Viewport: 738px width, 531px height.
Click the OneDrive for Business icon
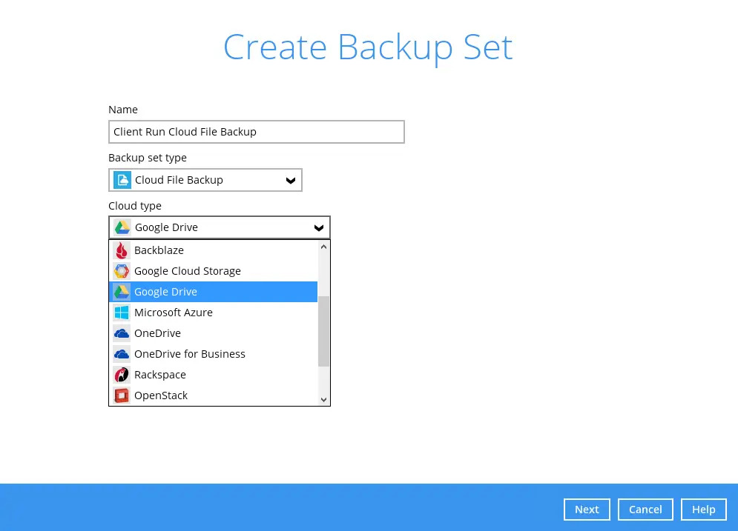[122, 353]
